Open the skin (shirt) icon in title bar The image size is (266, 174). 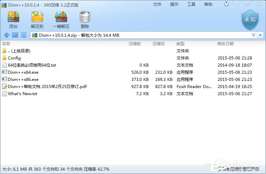(x=226, y=4)
